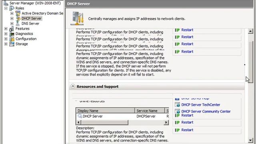This screenshot has width=256, height=144.
Task: Expand the Features tree node
Action: tap(6, 28)
